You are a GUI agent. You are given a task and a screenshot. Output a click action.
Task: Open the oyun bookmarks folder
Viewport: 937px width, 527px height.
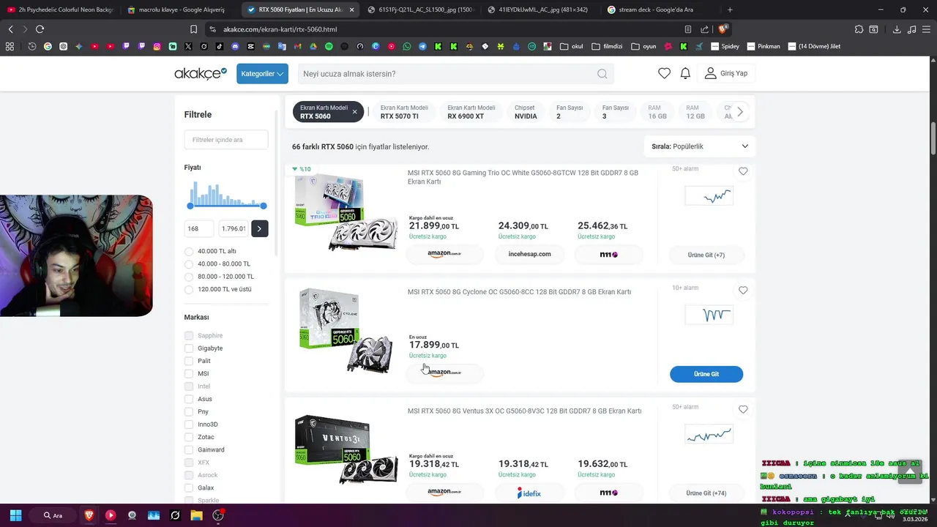pos(643,46)
